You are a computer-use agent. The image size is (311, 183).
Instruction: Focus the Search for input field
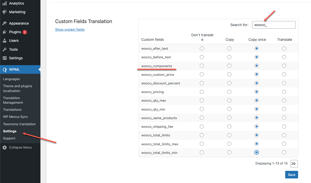point(274,25)
